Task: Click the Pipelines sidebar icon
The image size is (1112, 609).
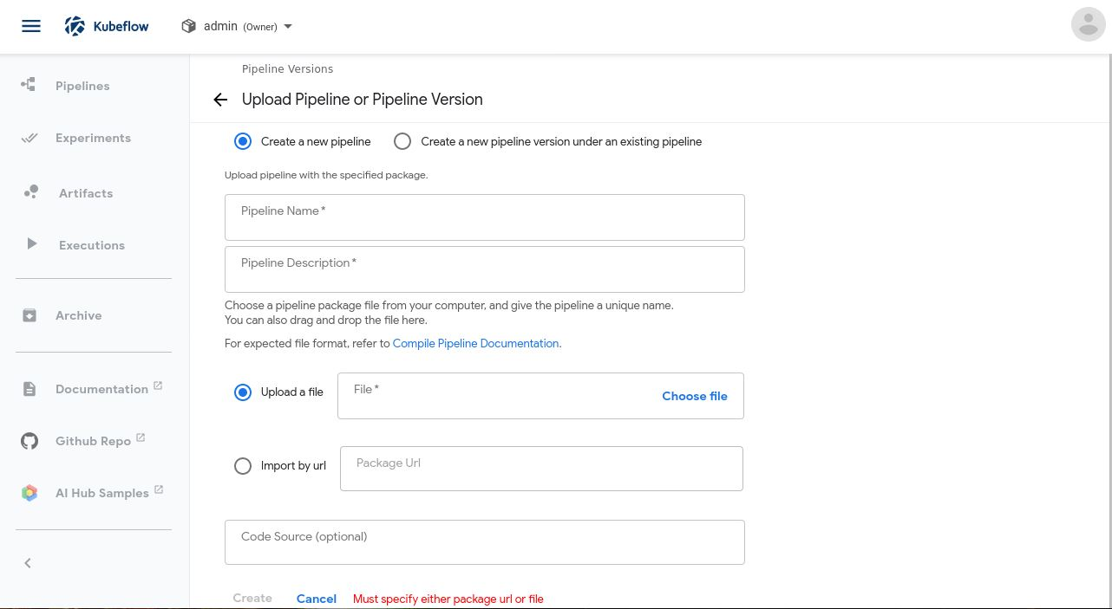Action: point(29,85)
